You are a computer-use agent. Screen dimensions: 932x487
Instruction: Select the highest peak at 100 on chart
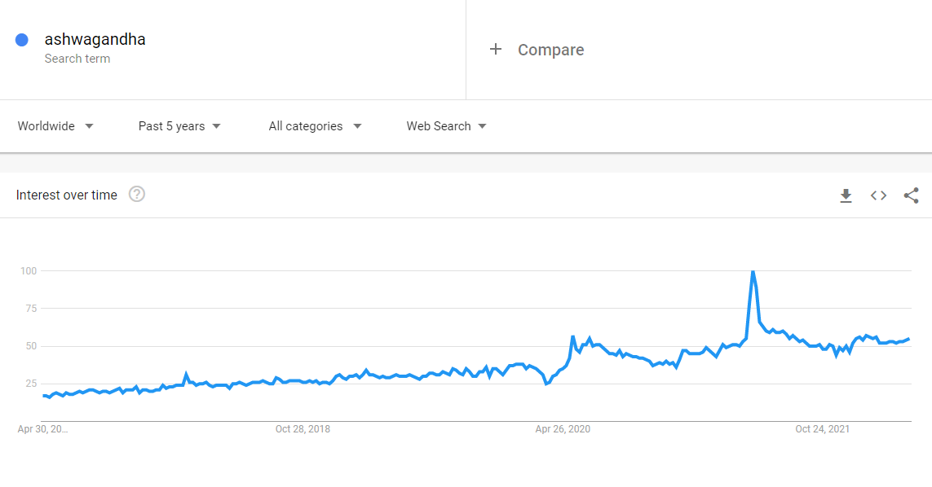[753, 272]
